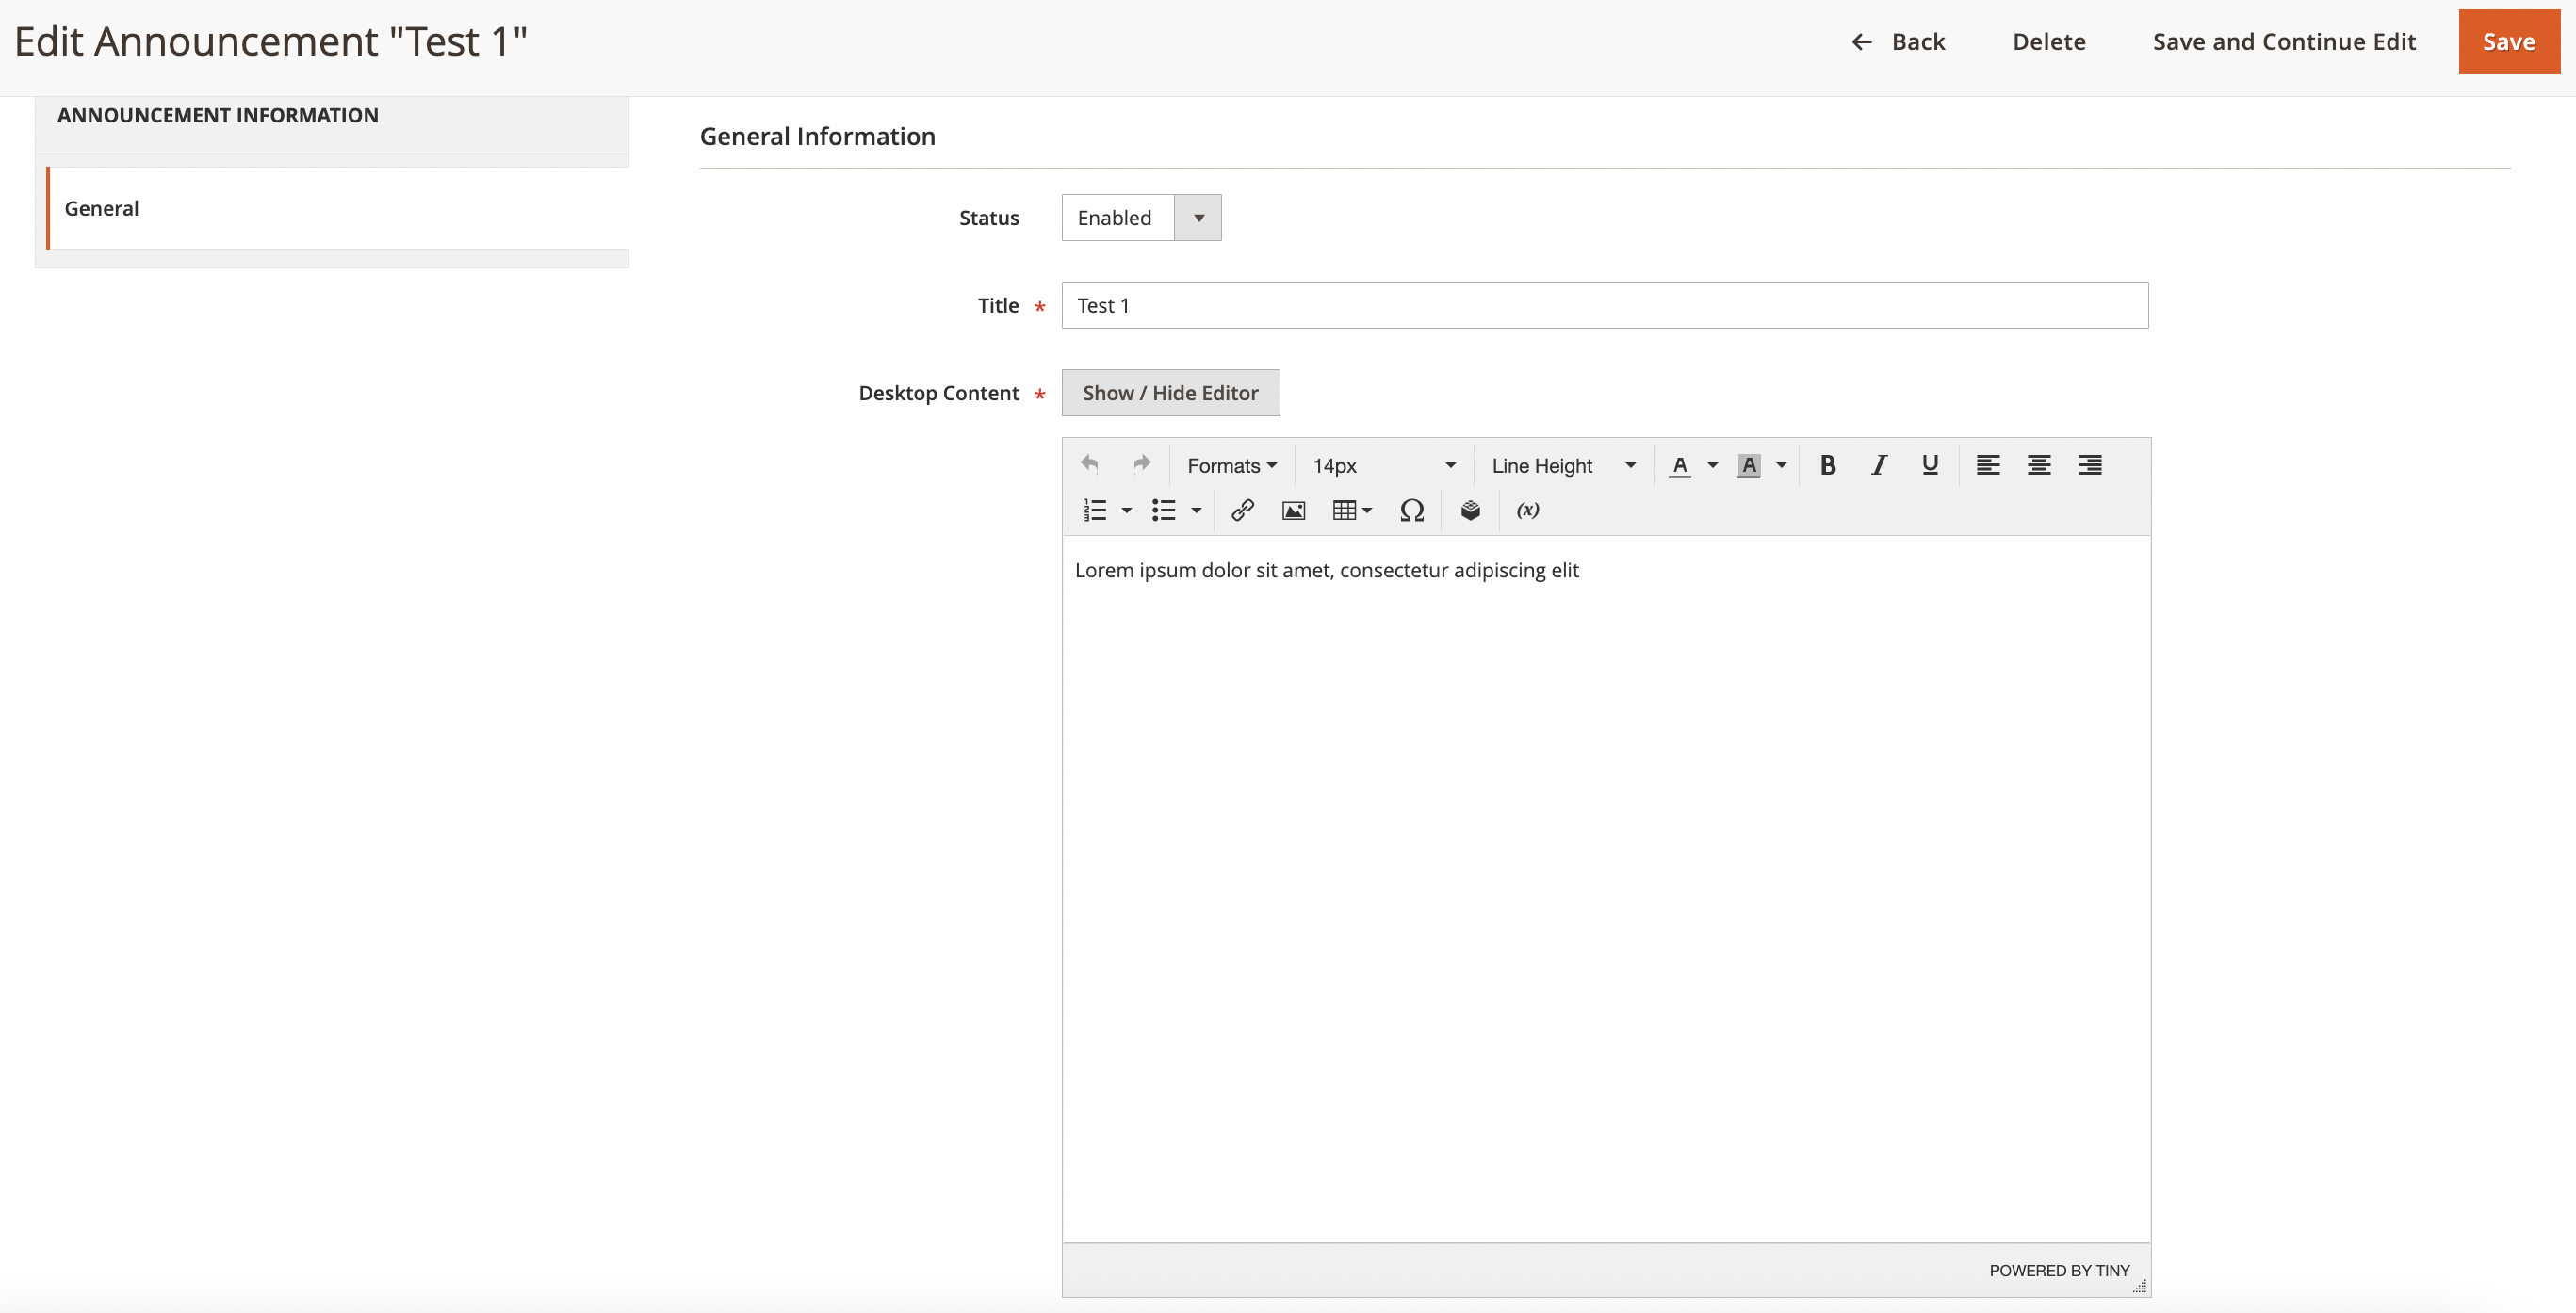This screenshot has width=2576, height=1313.
Task: Click the POWERED BY TINY link
Action: click(x=2059, y=1270)
